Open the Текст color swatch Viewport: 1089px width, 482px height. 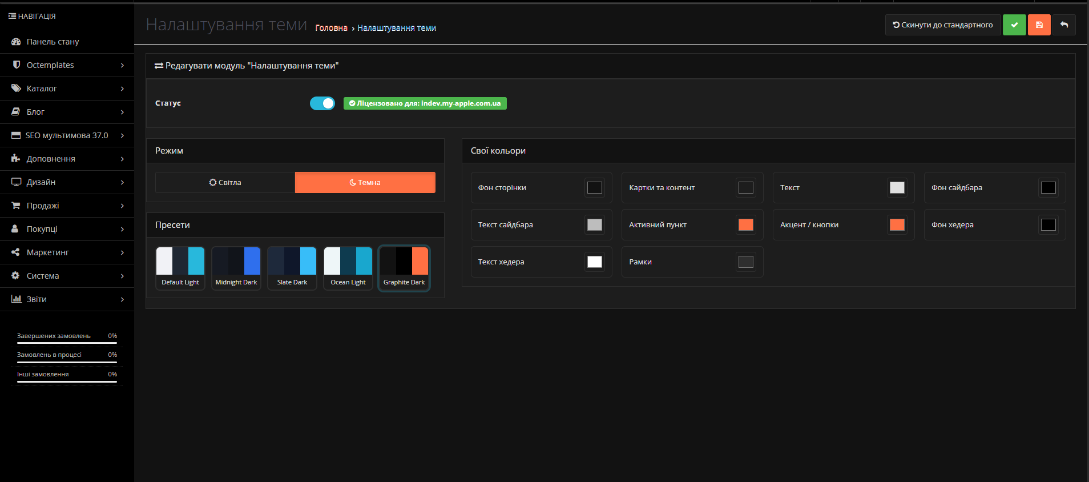click(897, 188)
